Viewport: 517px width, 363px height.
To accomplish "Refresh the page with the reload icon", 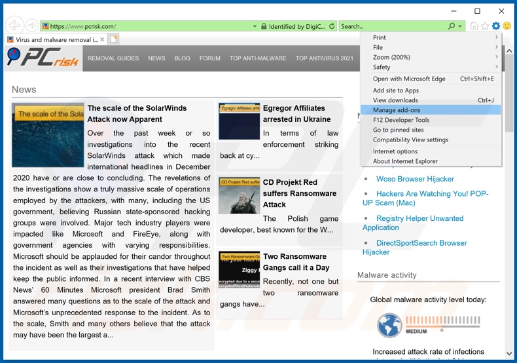I will click(x=332, y=26).
